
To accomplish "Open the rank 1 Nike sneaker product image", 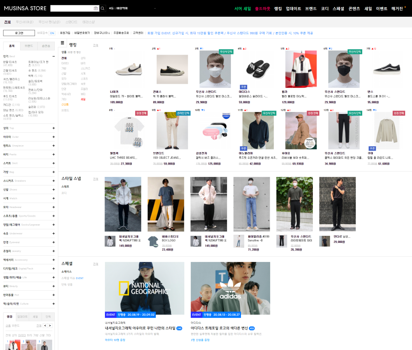I will coord(129,69).
